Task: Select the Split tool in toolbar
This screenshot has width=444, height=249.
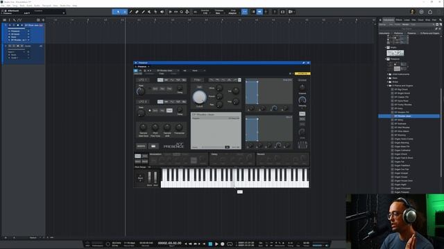Action: pos(131,12)
